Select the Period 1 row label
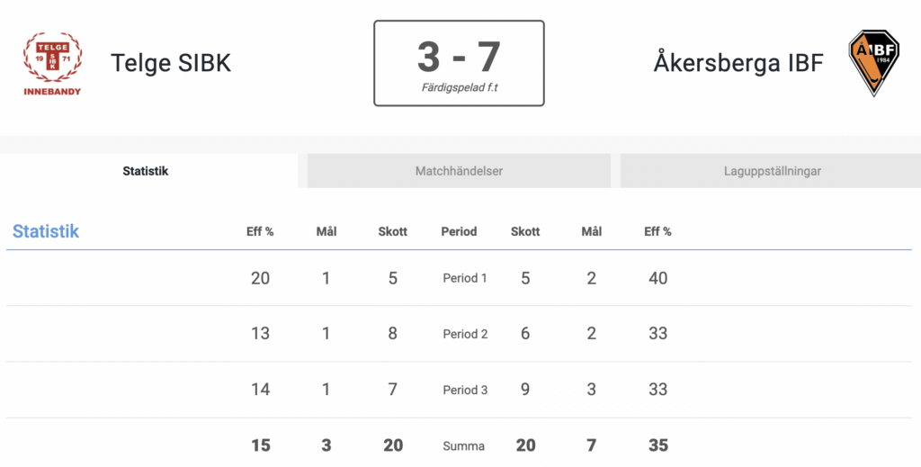The image size is (921, 467). click(465, 278)
